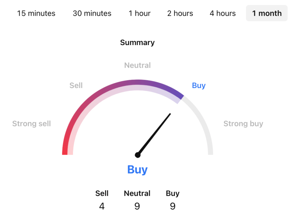294x219 pixels.
Task: Click the Sell count of 4
Action: coord(102,206)
